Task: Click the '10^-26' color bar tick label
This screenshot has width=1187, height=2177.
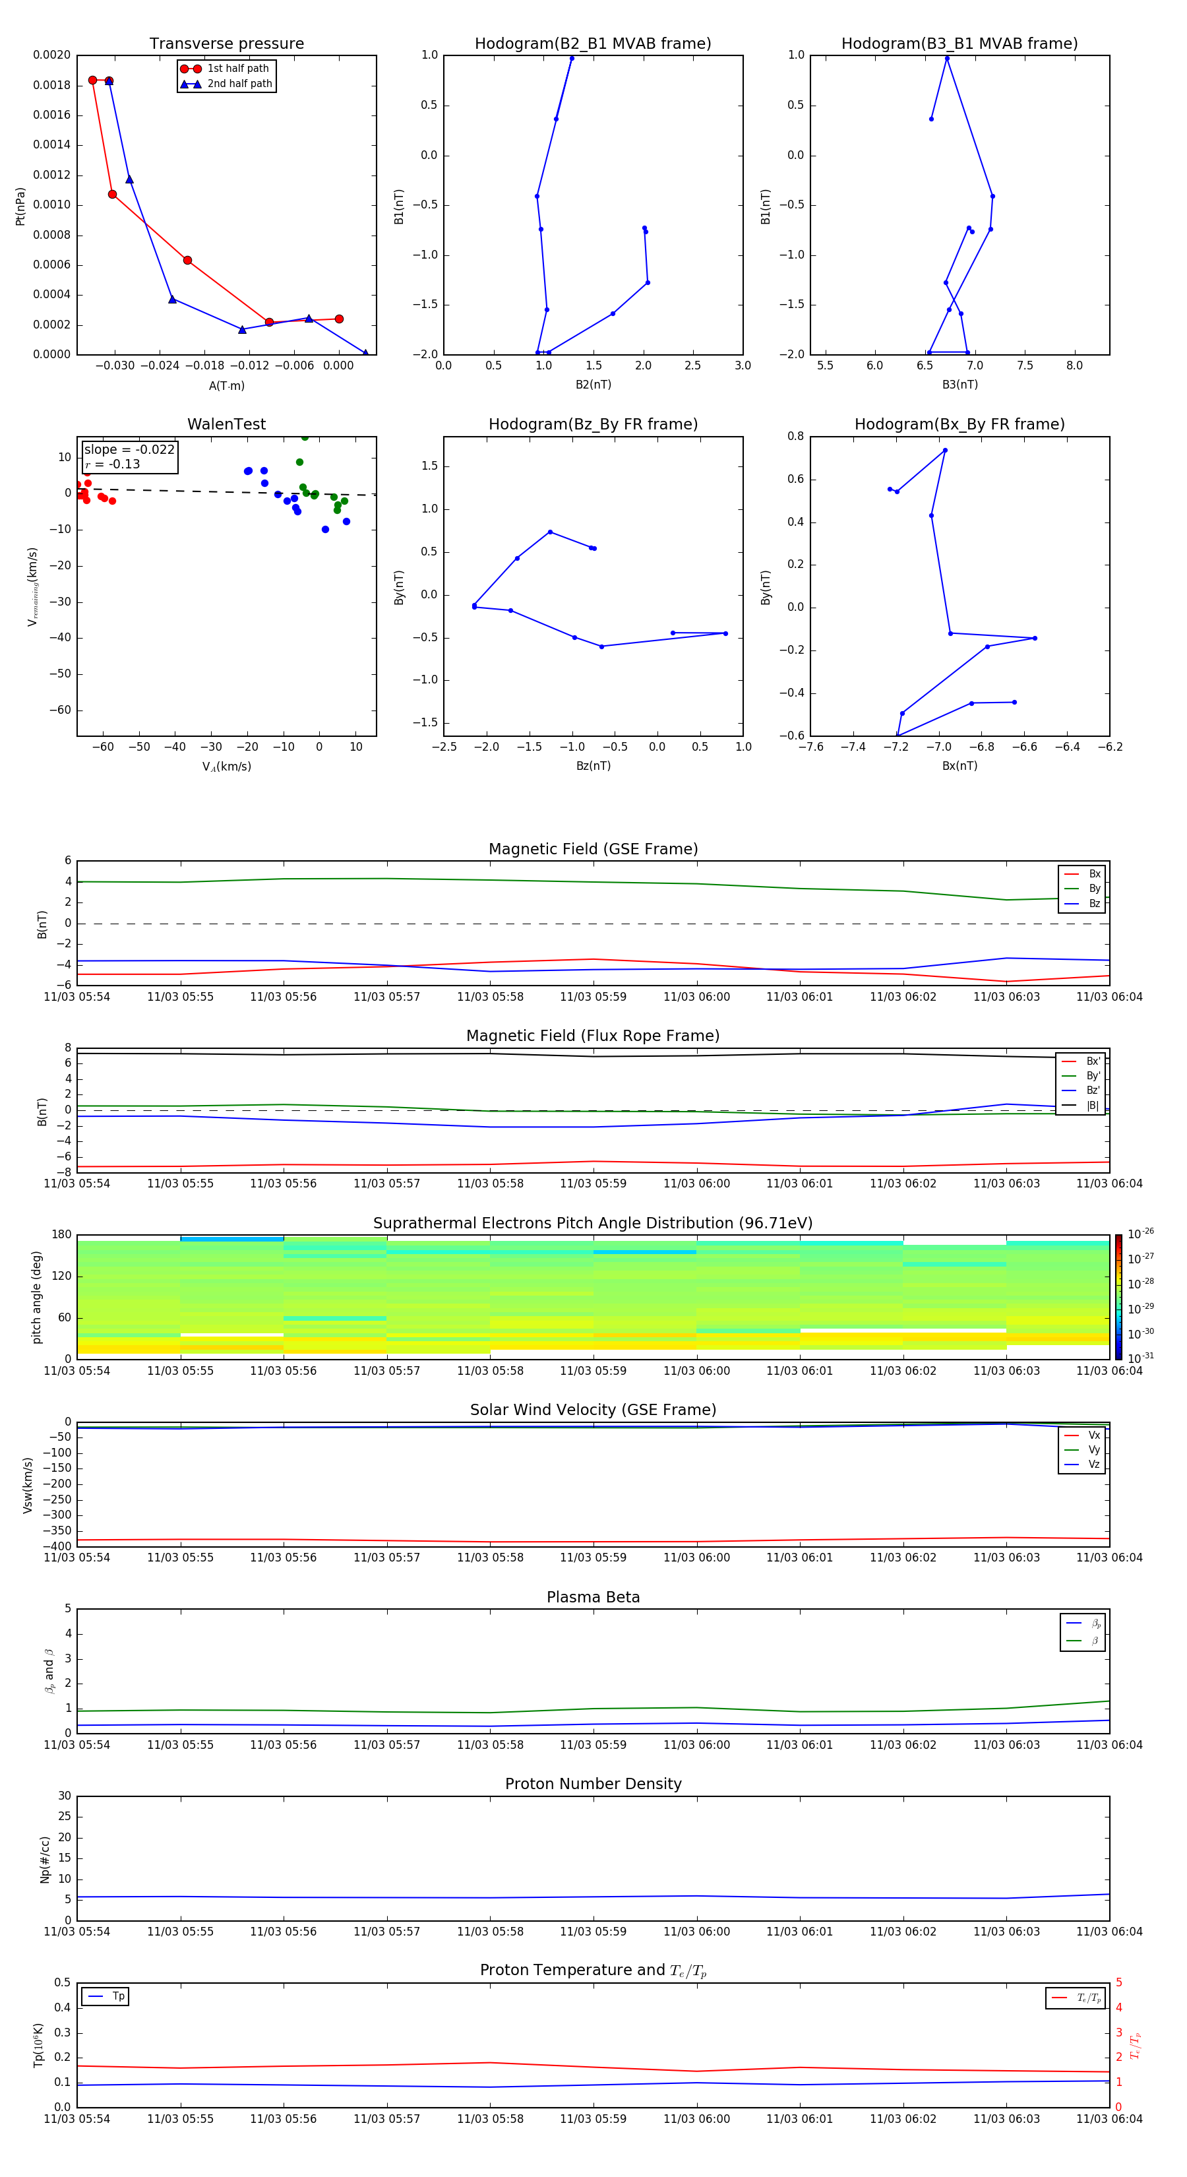Action: (1141, 1234)
